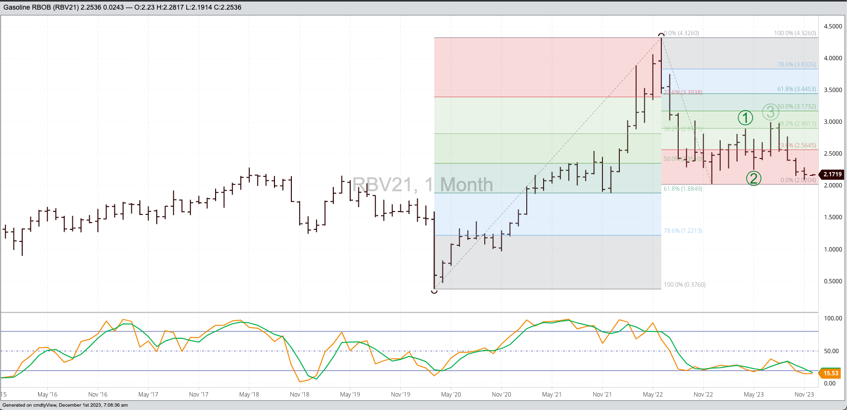Viewport: 847px width, 410px height.
Task: Click the Generated on cmdtyView footer text
Action: pos(65,405)
